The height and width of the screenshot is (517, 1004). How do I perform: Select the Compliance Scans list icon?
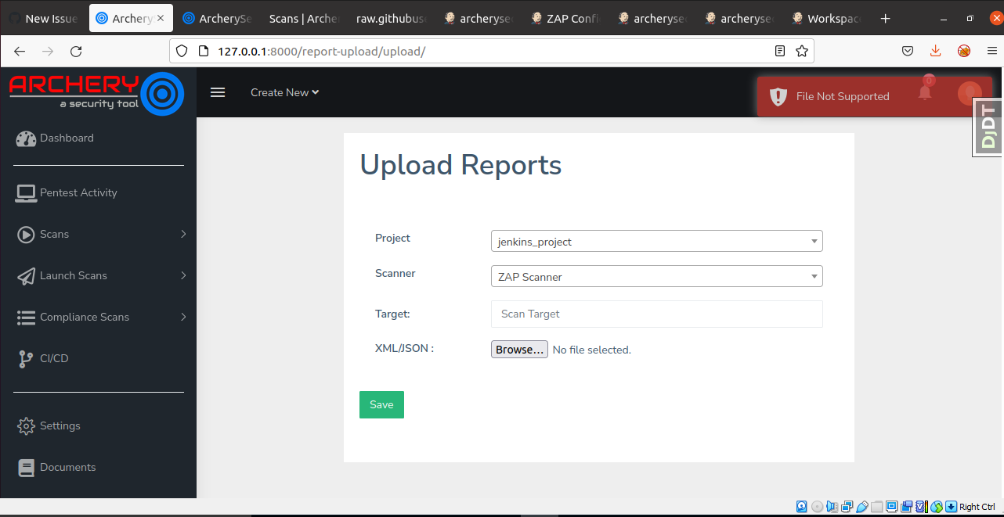tap(26, 317)
